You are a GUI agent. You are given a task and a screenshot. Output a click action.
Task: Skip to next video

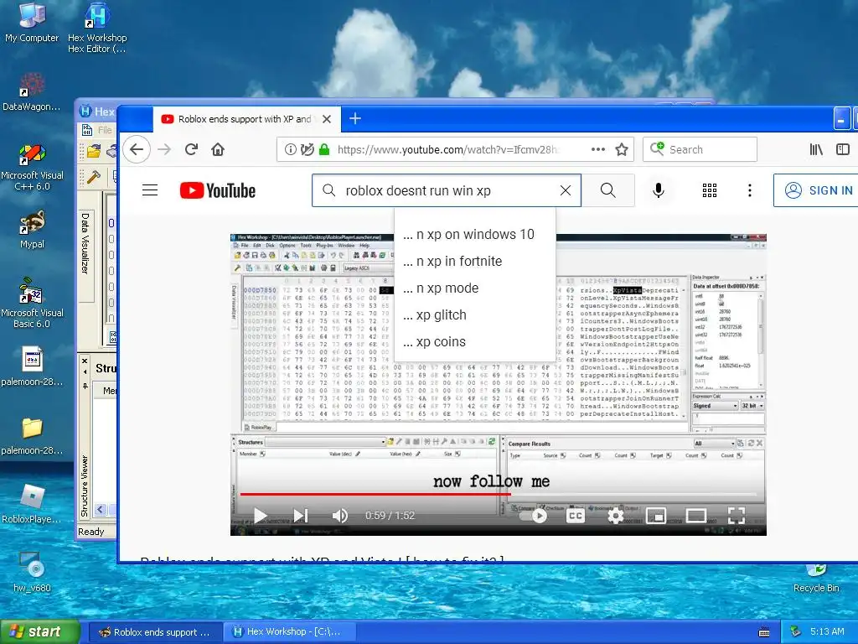301,516
